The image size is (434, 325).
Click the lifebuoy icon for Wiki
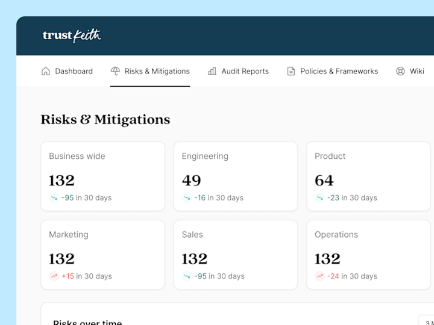tap(400, 71)
